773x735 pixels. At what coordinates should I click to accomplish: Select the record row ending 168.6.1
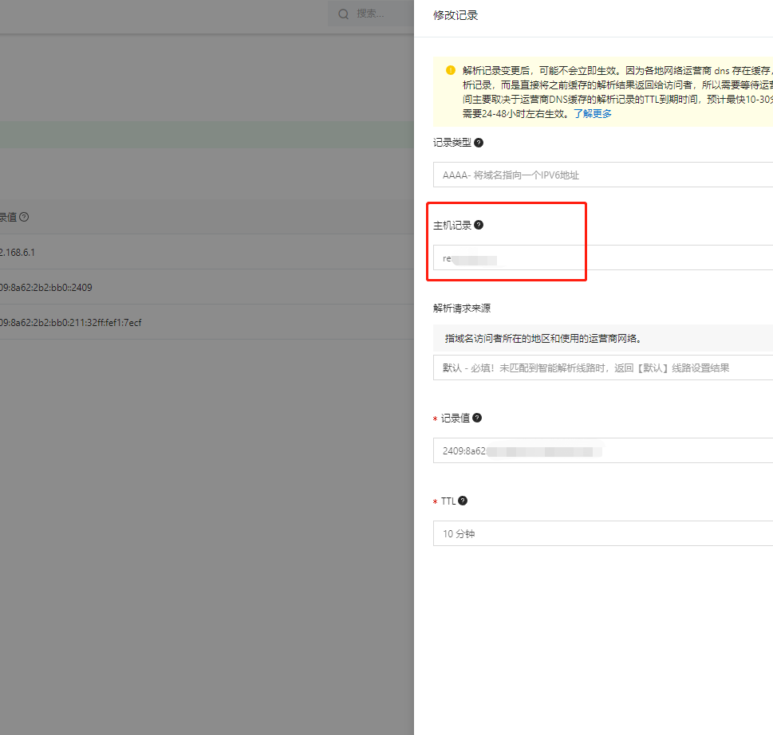point(207,252)
